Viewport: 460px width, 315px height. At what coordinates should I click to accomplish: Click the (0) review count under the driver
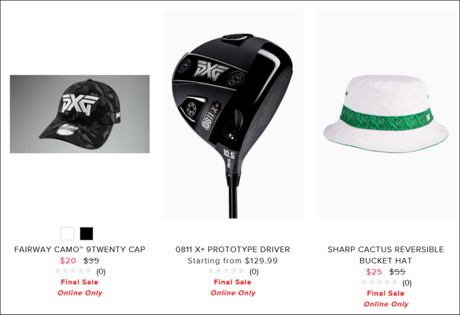[x=254, y=272]
